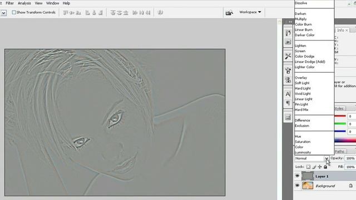
Task: Toggle lock all padlock icon
Action: click(325, 167)
